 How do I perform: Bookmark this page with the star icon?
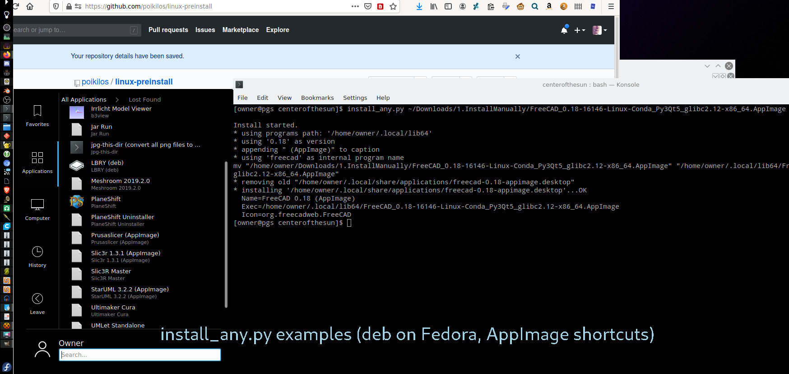[393, 6]
